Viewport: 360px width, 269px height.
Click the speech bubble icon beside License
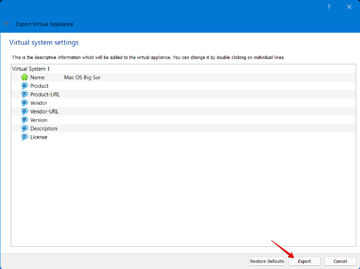pyautogui.click(x=25, y=137)
